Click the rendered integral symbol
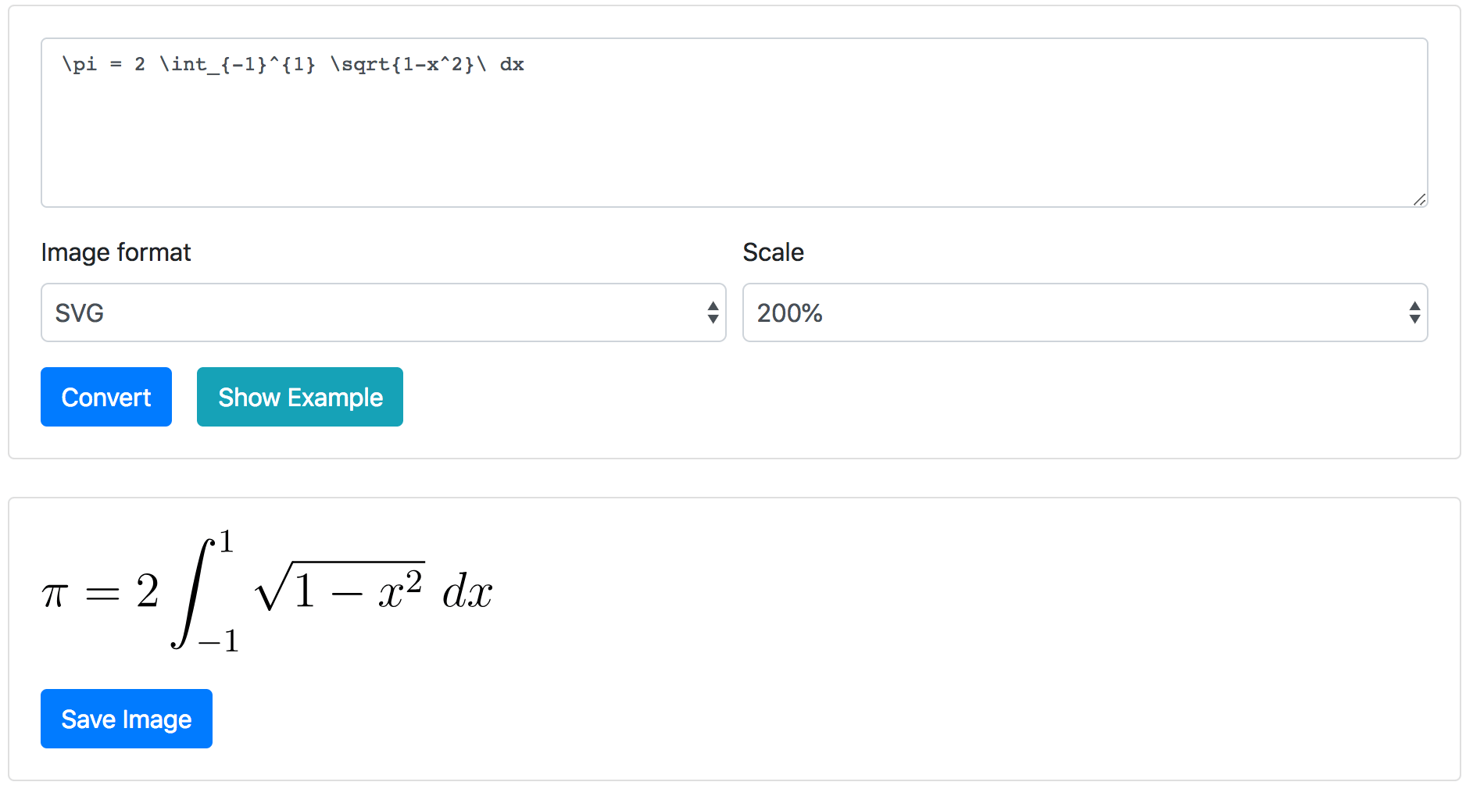This screenshot has width=1466, height=789. click(x=191, y=592)
